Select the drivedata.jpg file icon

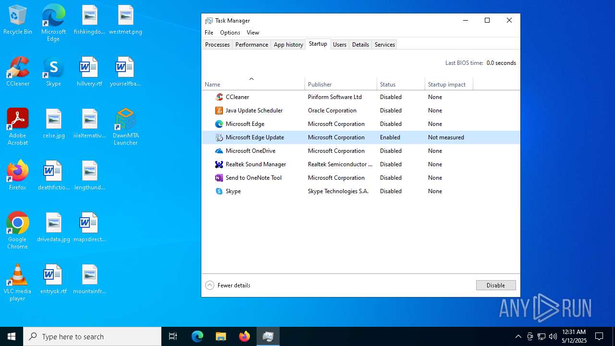point(53,227)
